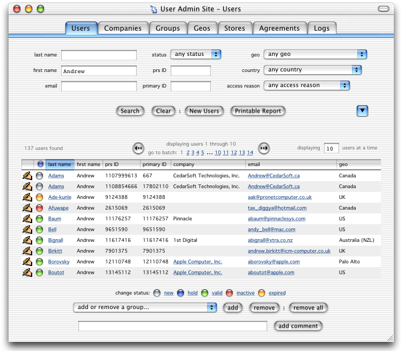Click edit pencil icon for Baum row

coord(27,219)
